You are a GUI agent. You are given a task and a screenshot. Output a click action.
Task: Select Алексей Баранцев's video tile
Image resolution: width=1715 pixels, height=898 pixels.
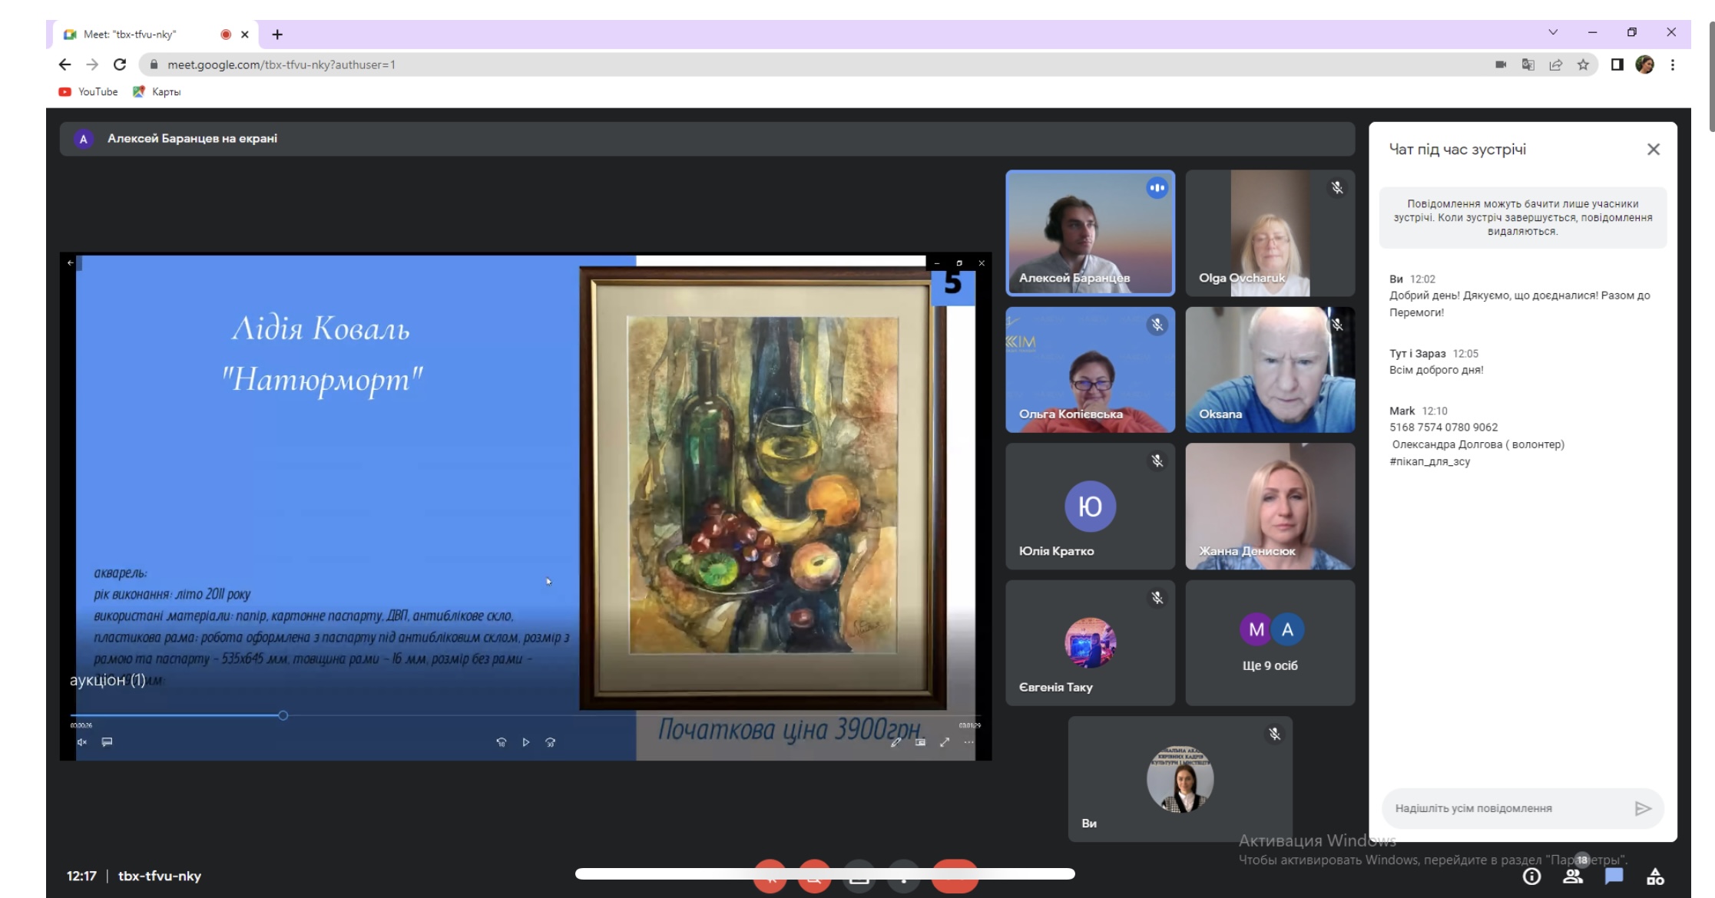(1090, 233)
